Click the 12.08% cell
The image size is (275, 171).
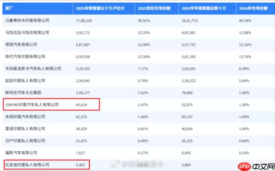pos(245,33)
